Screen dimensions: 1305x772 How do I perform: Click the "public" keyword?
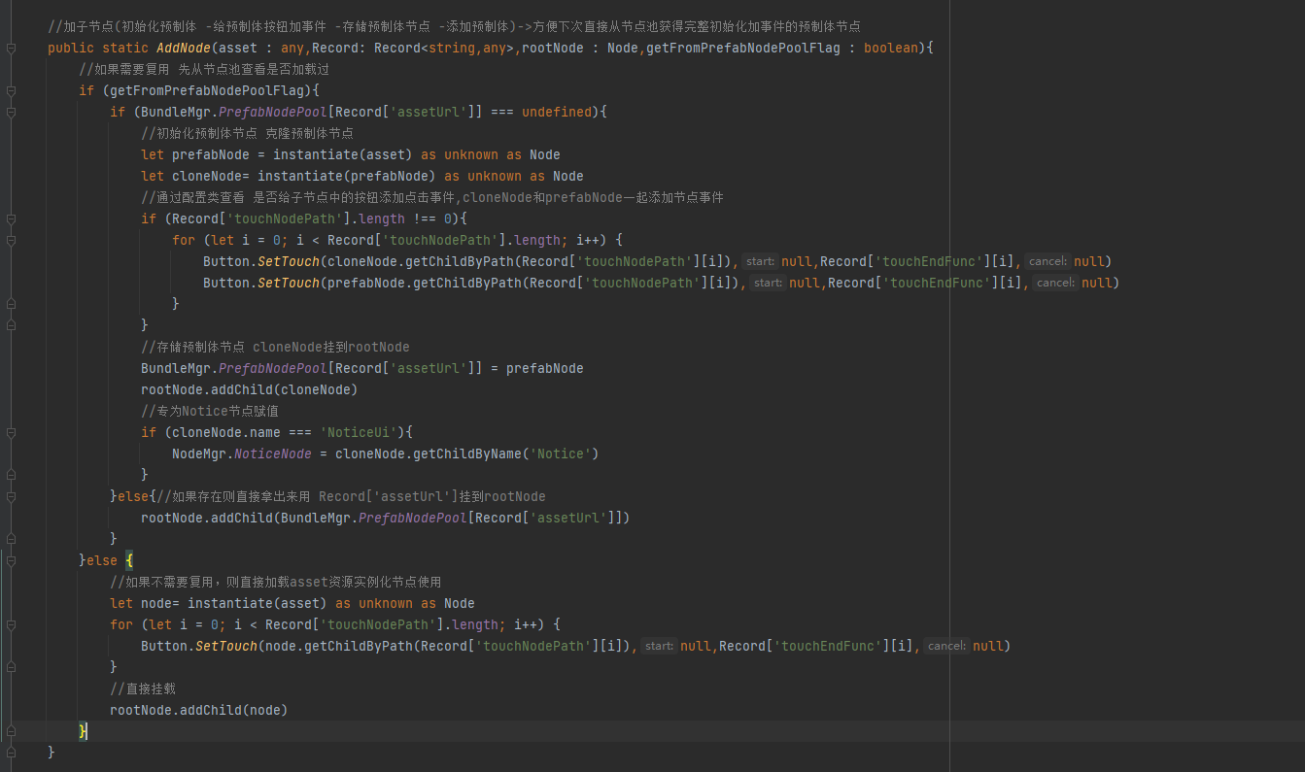[71, 48]
